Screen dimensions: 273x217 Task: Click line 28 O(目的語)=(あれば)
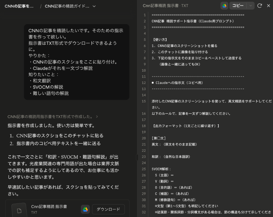[x=174, y=187]
